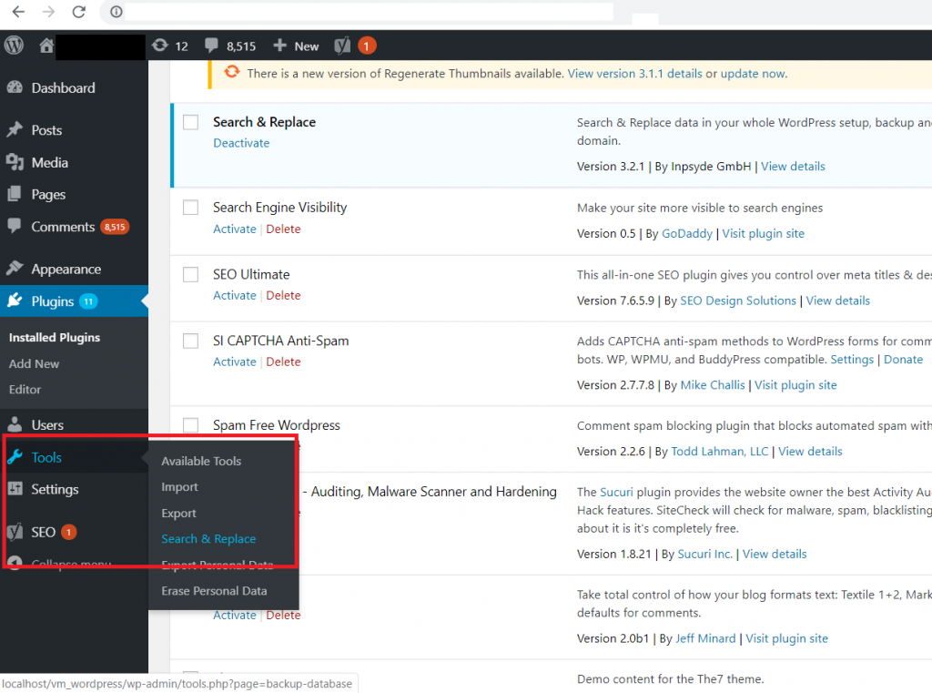The height and width of the screenshot is (693, 932).
Task: Activate SI CAPTCHA Anti-Spam plugin
Action: coord(235,362)
